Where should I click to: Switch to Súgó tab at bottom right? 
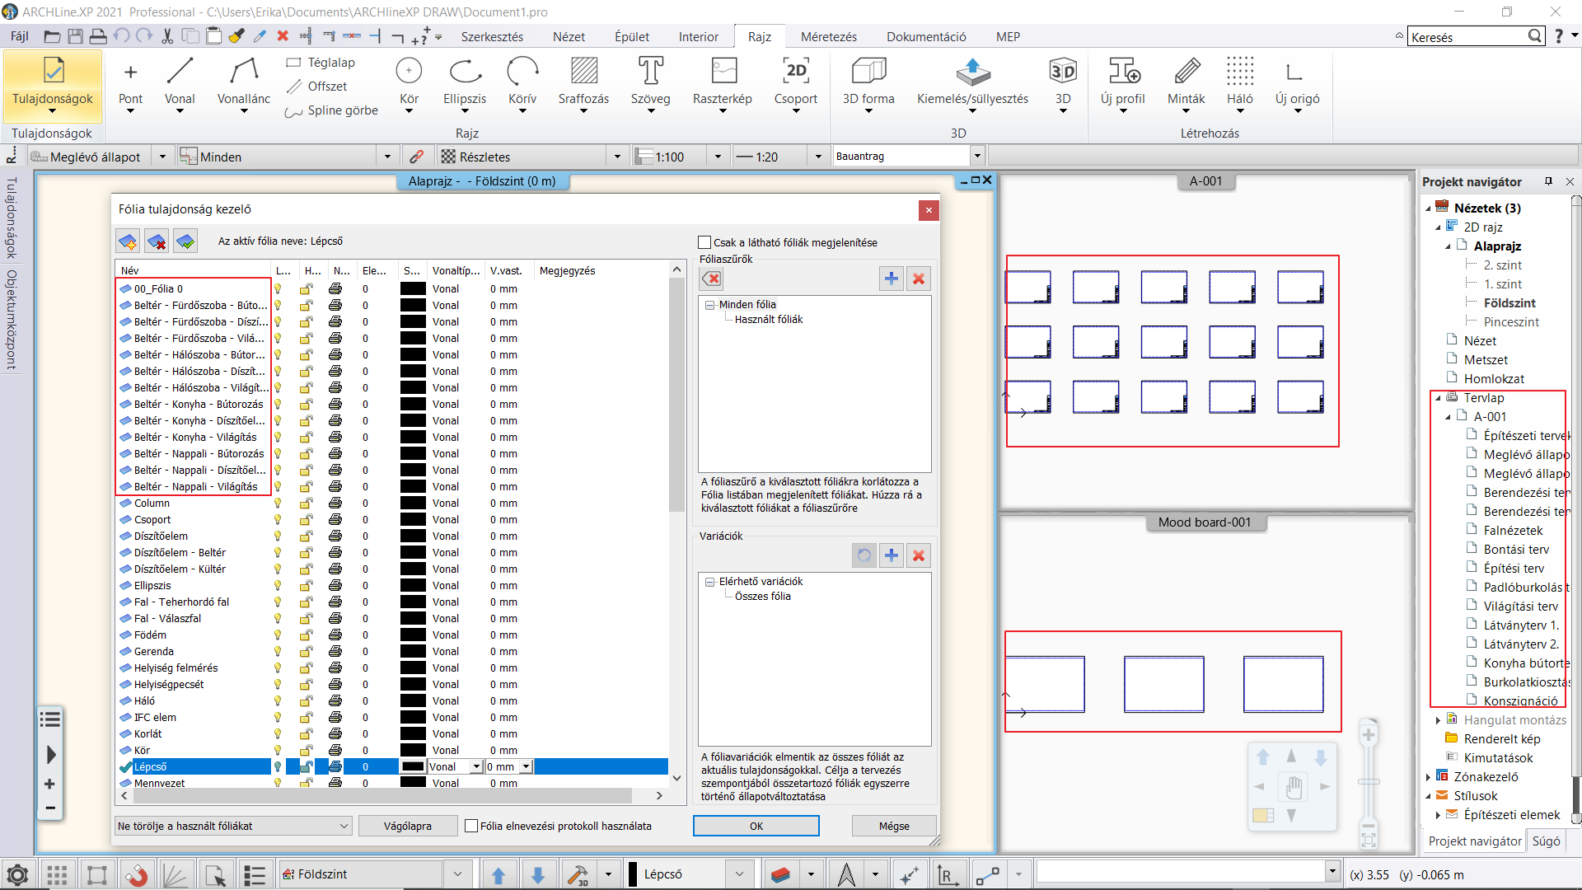click(1546, 841)
